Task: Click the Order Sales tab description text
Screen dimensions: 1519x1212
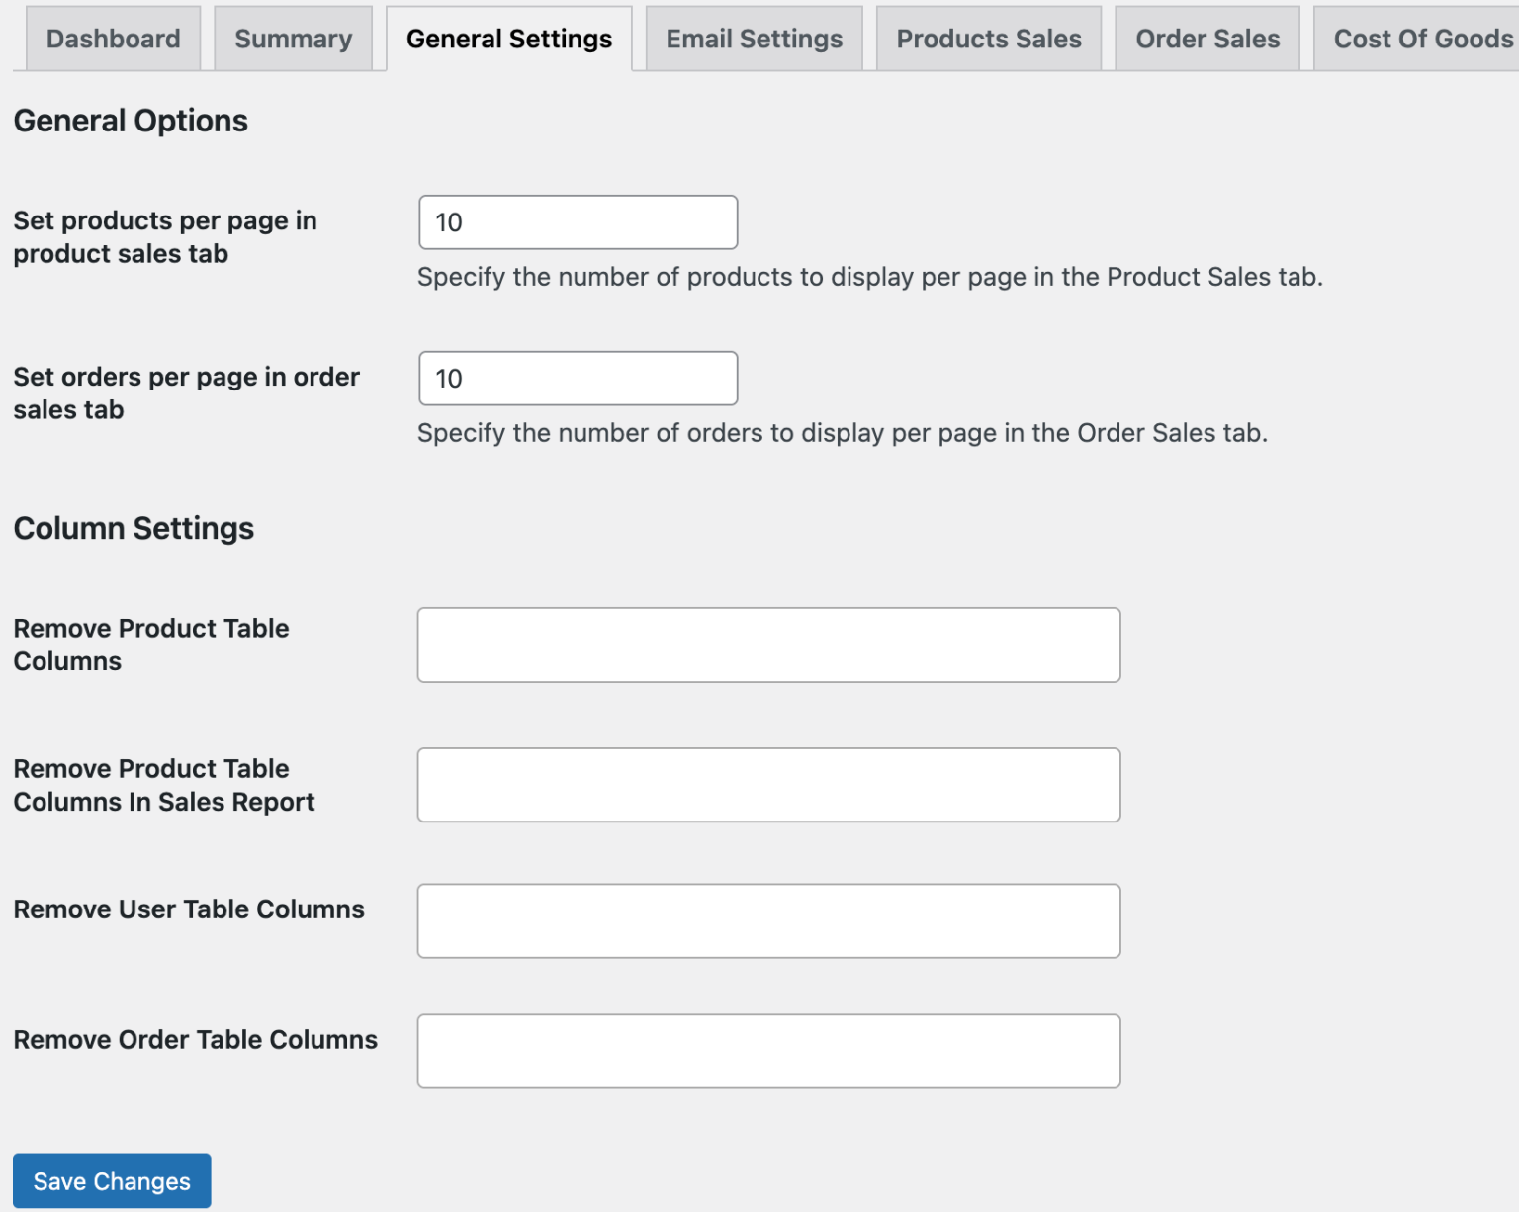Action: coord(843,433)
